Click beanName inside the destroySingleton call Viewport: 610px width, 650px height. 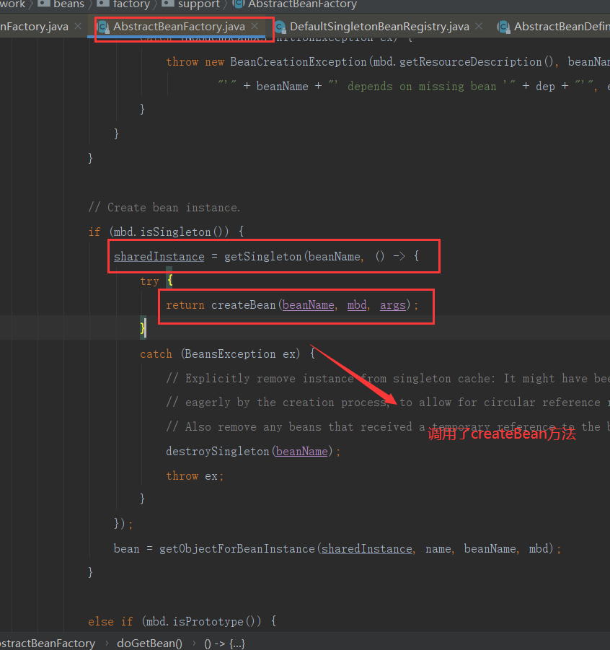click(301, 451)
